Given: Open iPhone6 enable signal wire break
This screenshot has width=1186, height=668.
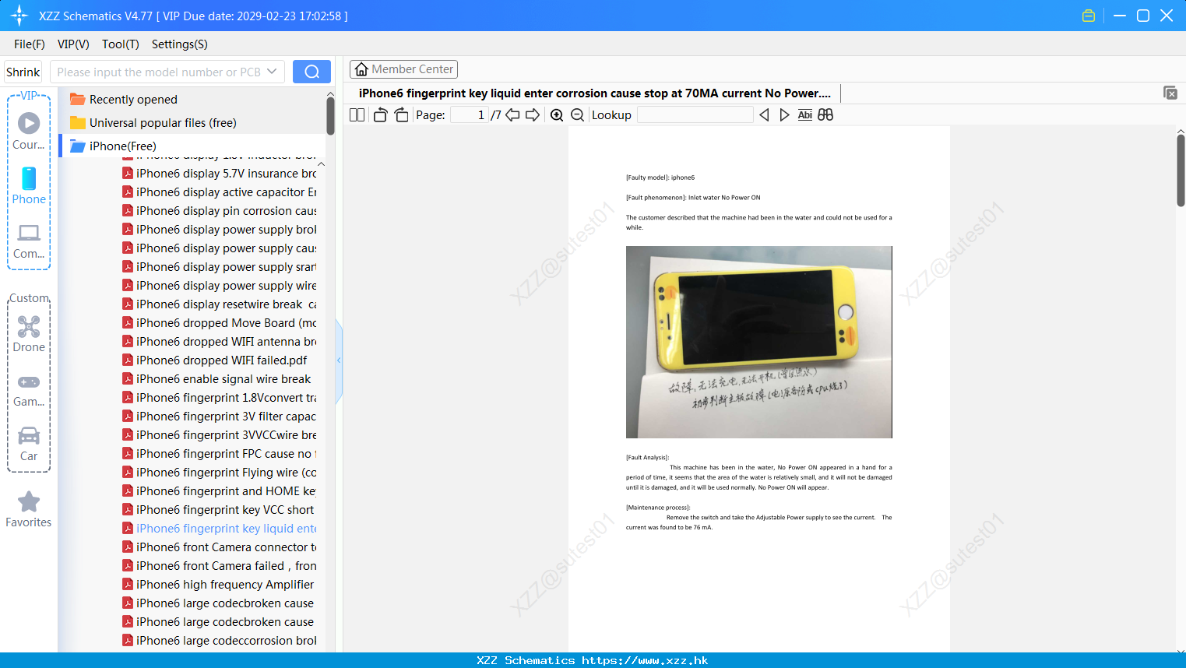Looking at the screenshot, I should (217, 379).
